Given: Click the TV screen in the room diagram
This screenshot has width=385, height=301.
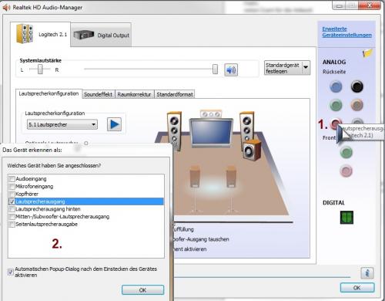Looking at the screenshot, I should click(x=211, y=133).
